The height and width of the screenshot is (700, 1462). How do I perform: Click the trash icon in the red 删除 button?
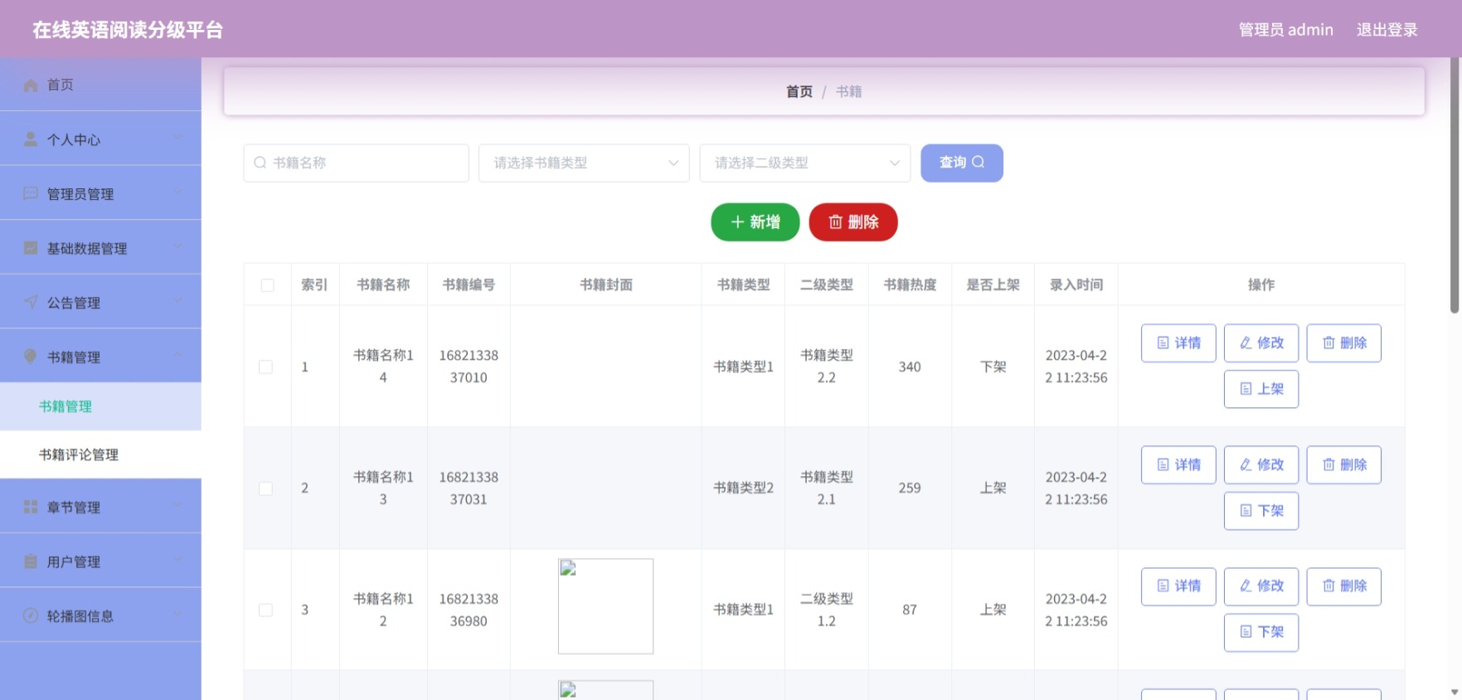(835, 222)
